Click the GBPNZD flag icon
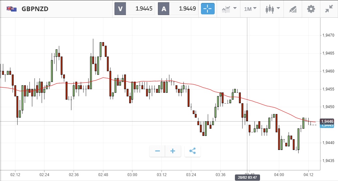 [12, 9]
